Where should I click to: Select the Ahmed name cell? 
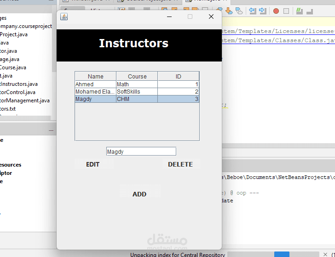96,84
